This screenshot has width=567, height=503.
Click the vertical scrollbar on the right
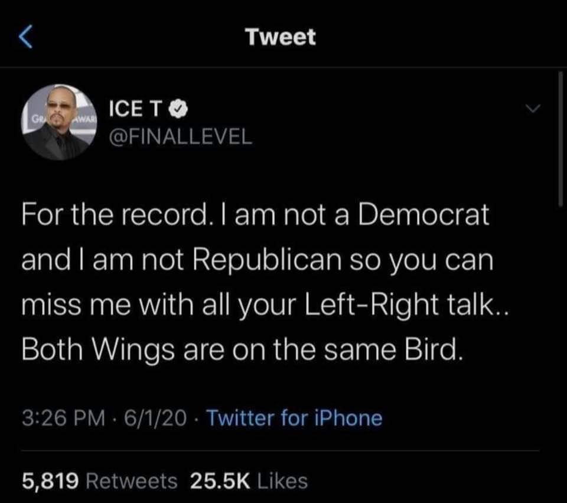tap(559, 139)
